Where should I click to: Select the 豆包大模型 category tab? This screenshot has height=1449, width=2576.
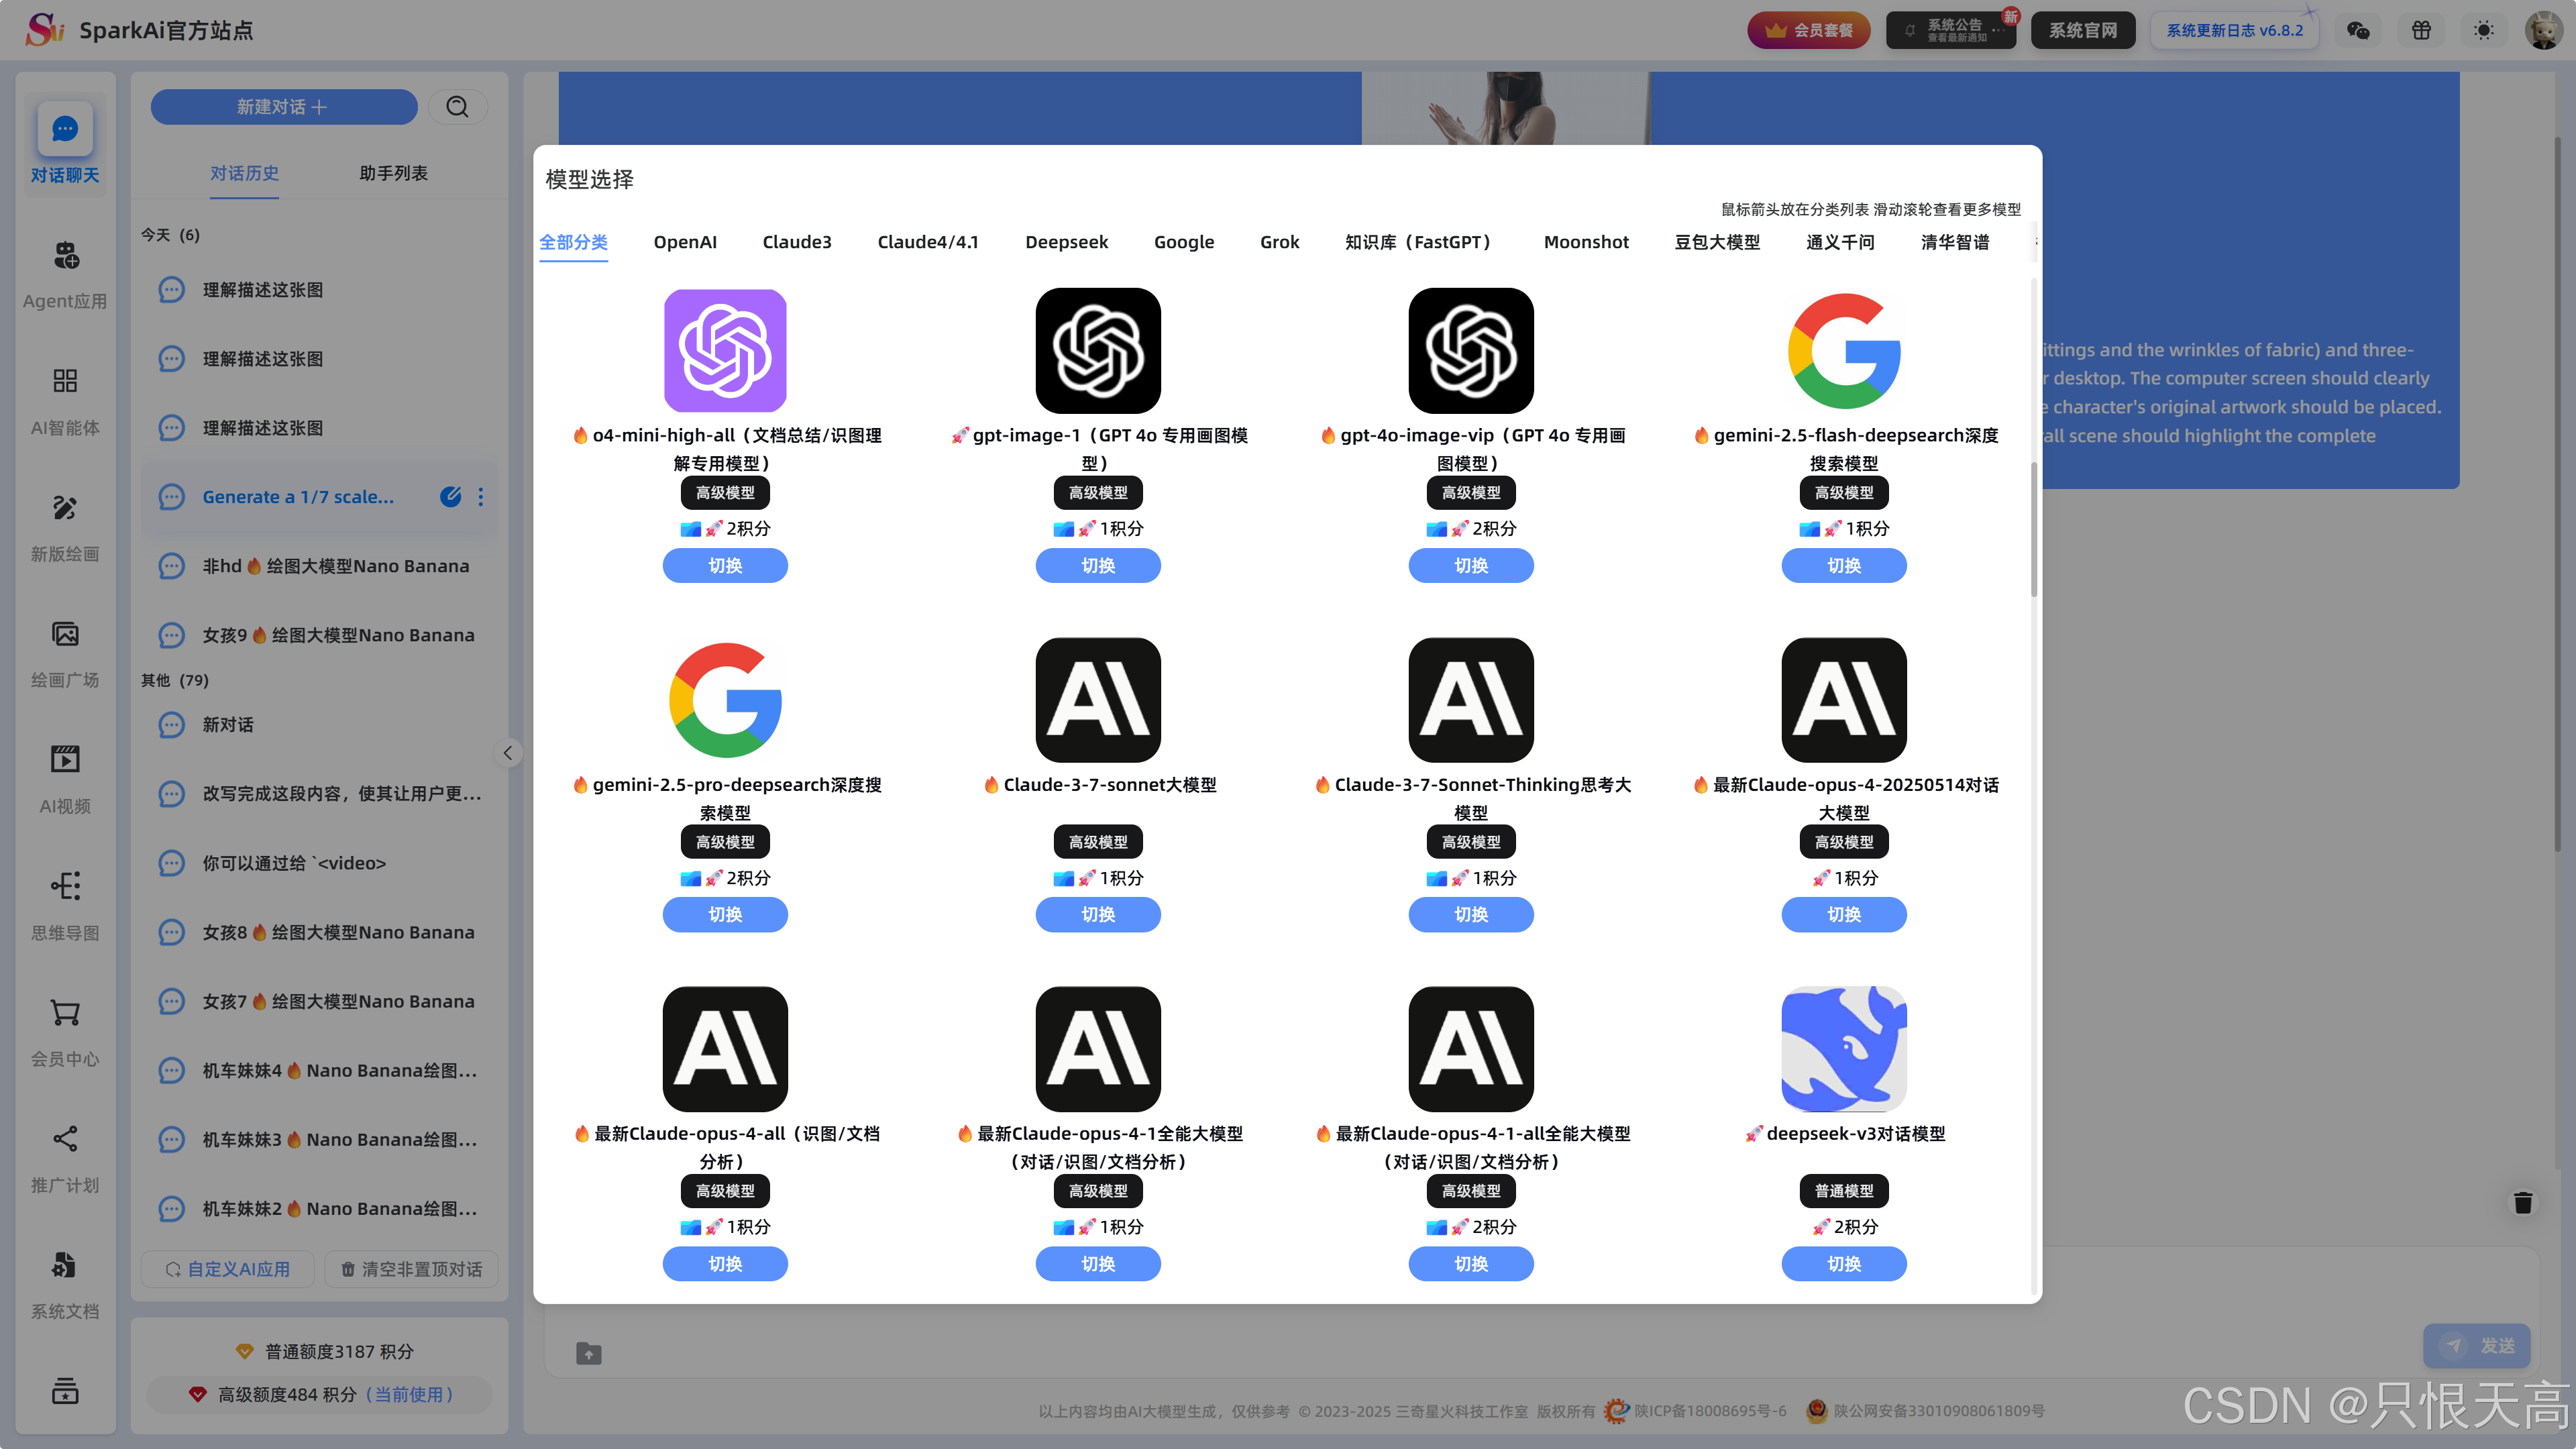(1717, 242)
